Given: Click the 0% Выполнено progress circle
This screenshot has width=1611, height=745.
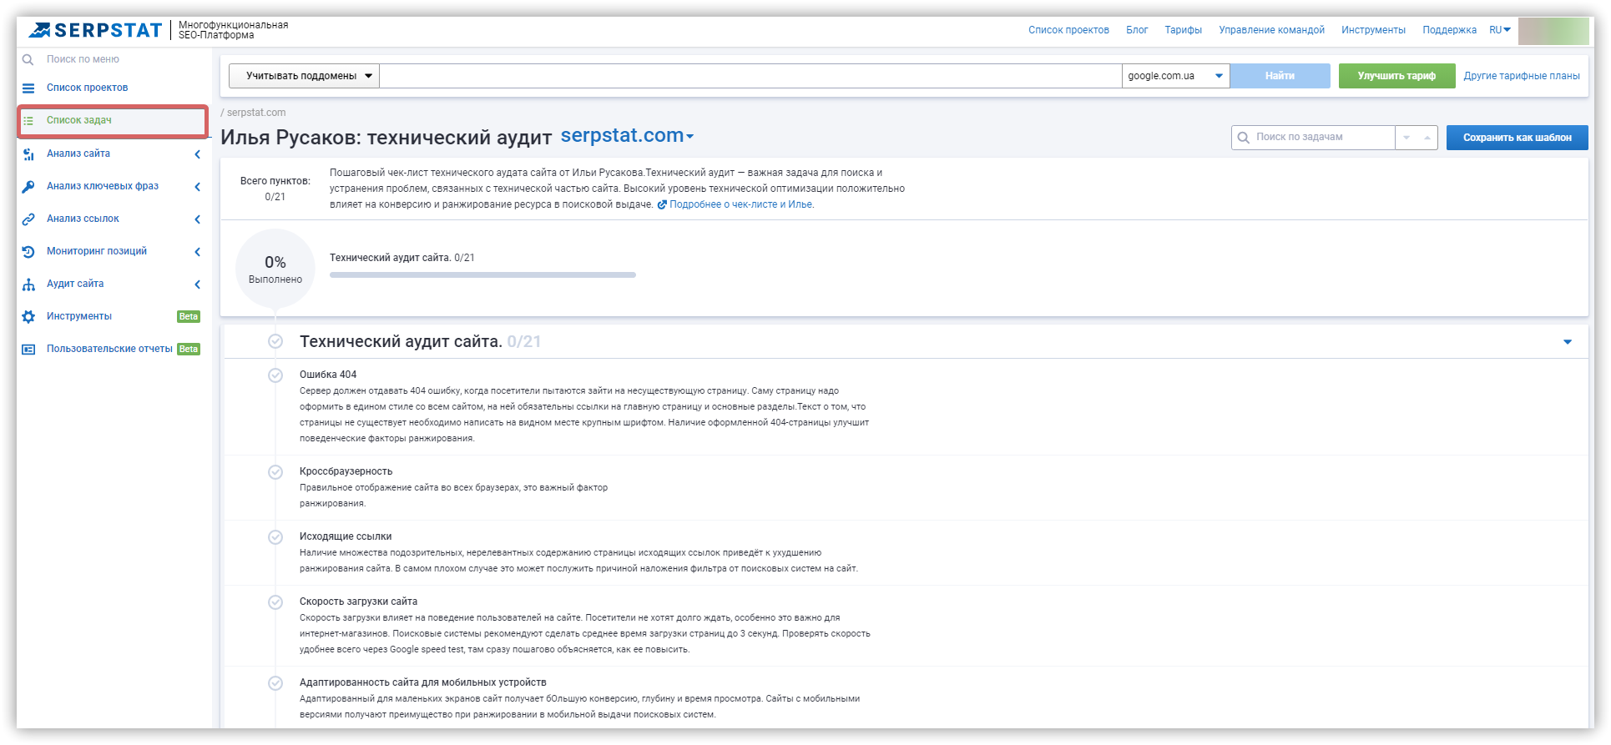Looking at the screenshot, I should point(275,269).
